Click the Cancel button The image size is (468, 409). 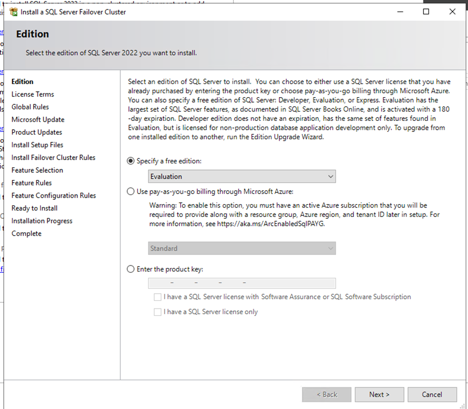tap(432, 395)
